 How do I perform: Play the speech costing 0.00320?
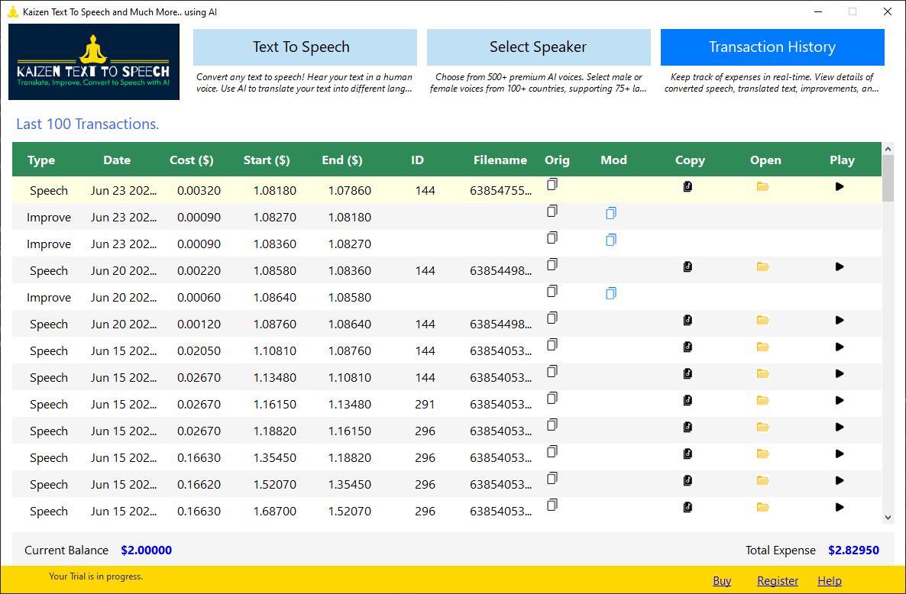point(840,186)
